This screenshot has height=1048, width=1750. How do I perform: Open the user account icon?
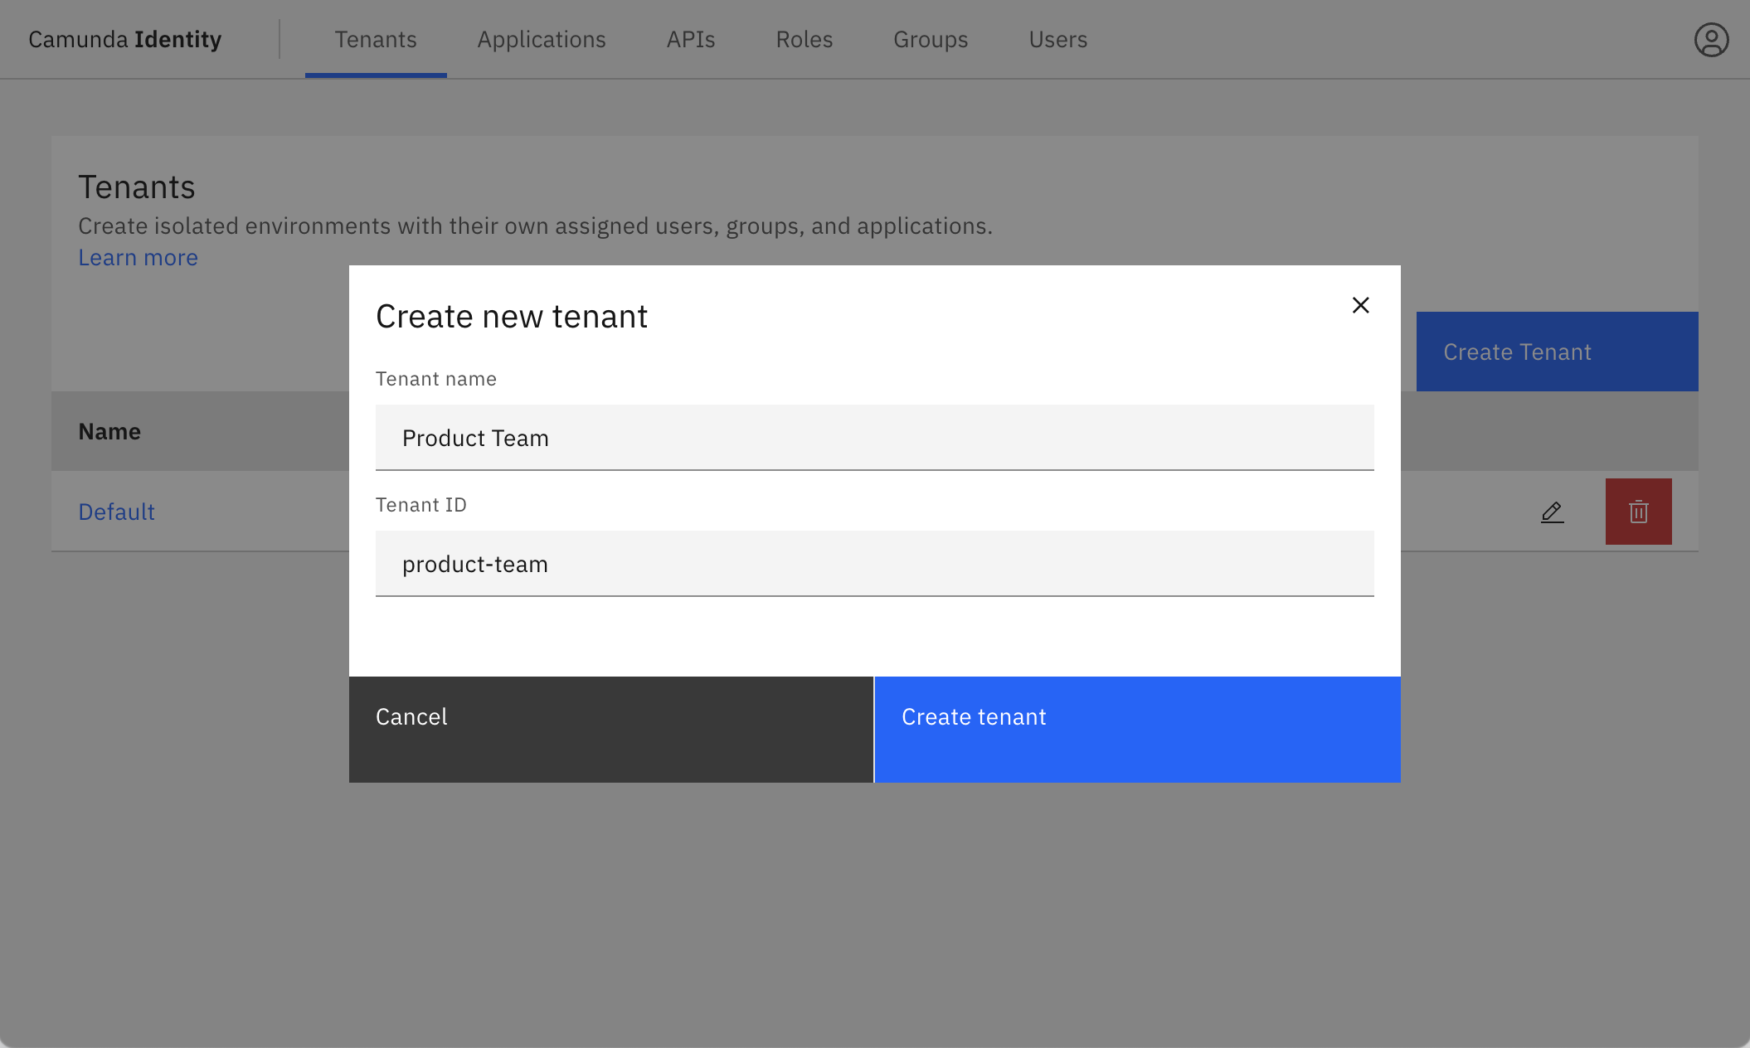coord(1712,38)
